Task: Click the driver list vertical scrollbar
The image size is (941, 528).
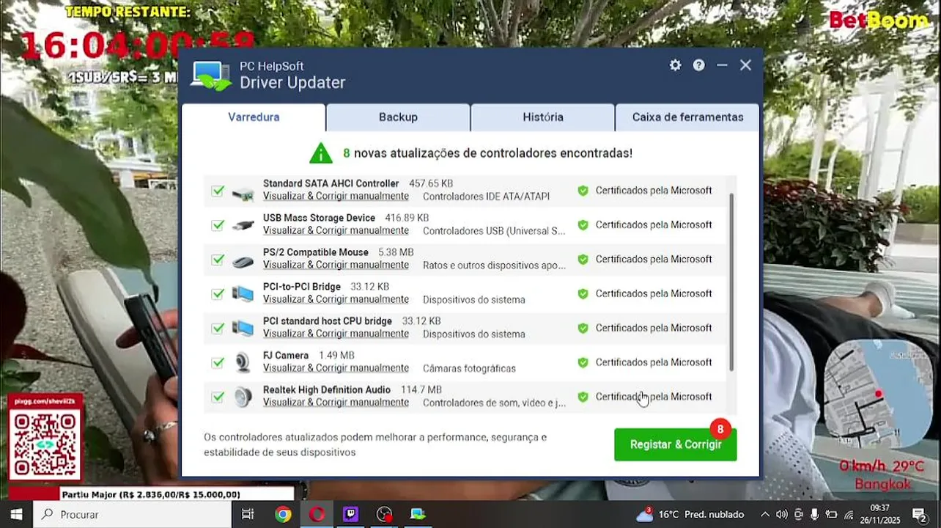Action: tap(731, 282)
